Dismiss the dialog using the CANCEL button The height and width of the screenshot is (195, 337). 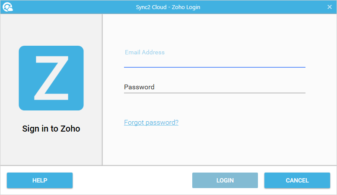pyautogui.click(x=297, y=180)
